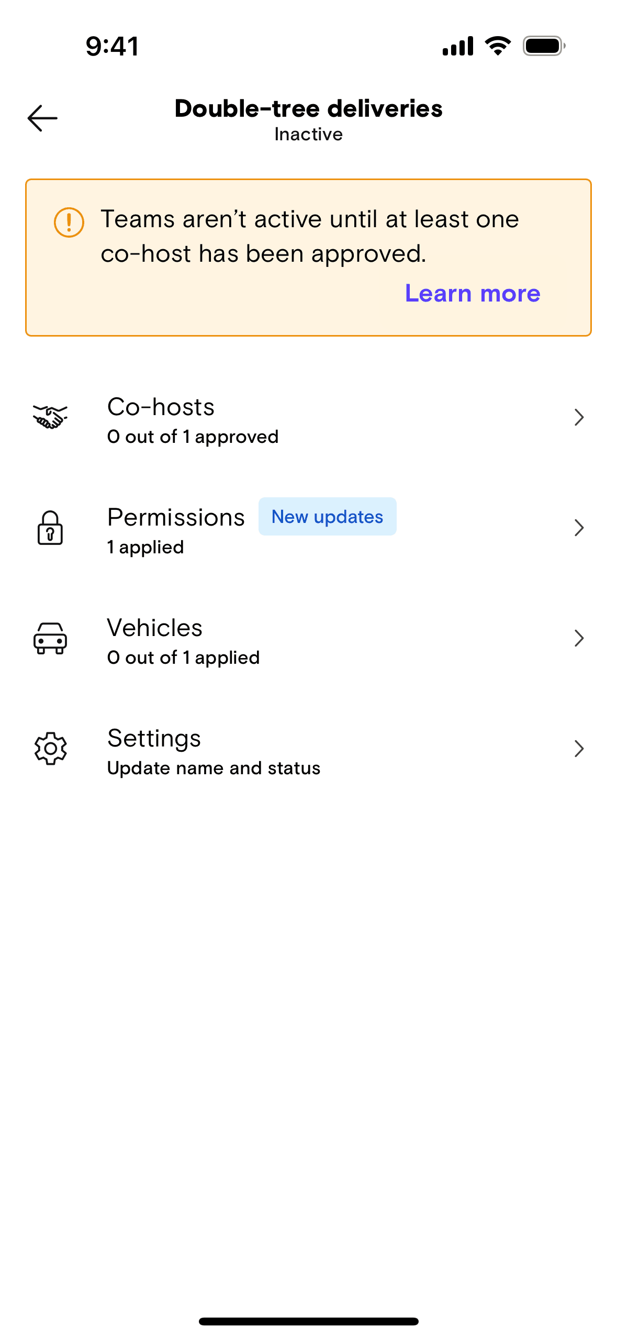Tap the cellular signal bars icon

(458, 46)
